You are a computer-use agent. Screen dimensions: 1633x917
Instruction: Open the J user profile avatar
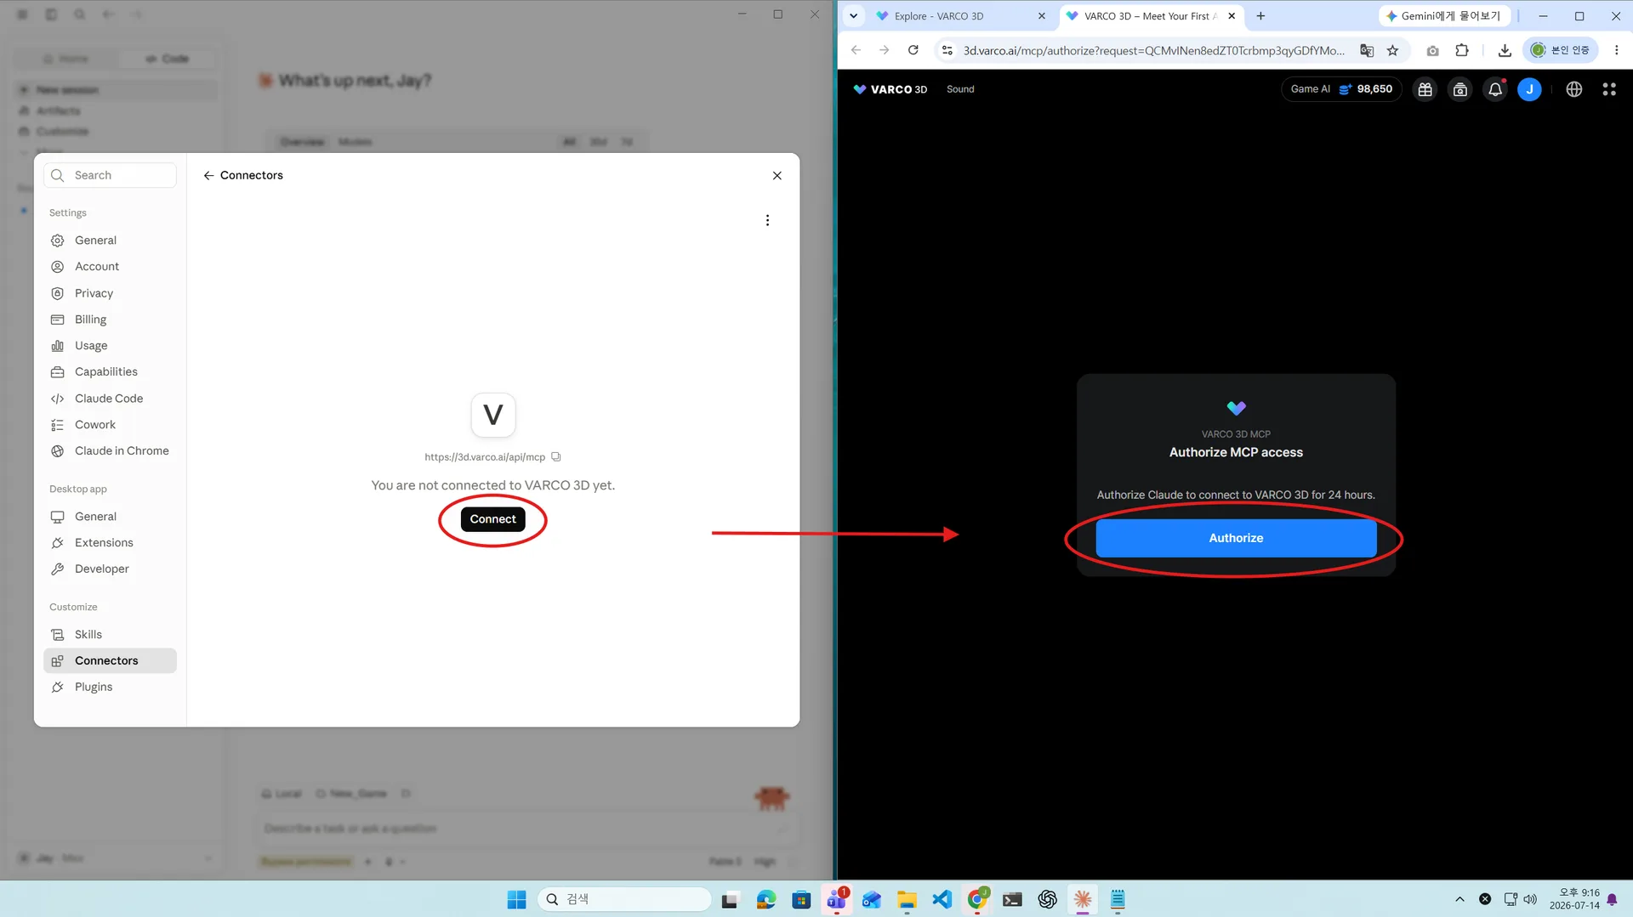click(1529, 89)
